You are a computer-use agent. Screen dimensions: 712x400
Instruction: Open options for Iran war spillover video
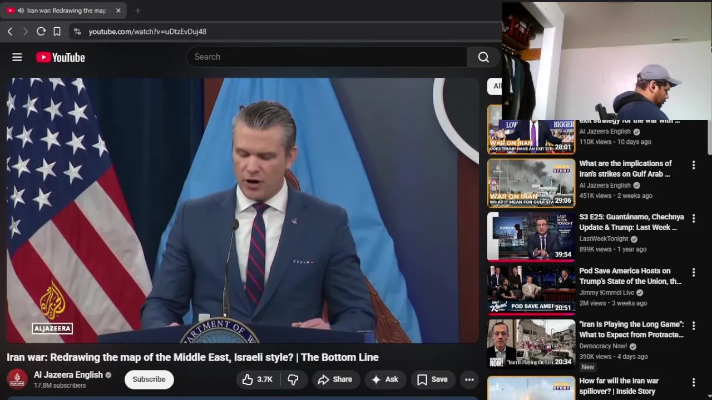point(693,382)
